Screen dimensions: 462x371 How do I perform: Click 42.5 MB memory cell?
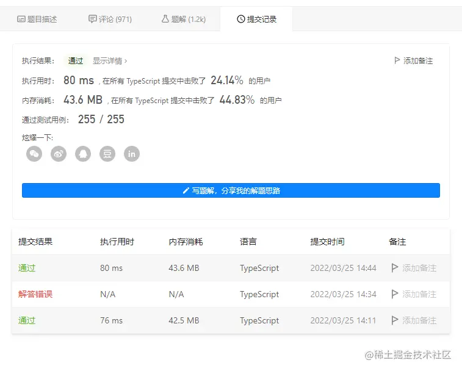click(x=184, y=320)
